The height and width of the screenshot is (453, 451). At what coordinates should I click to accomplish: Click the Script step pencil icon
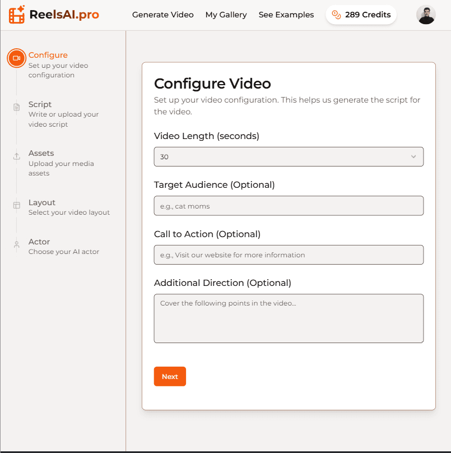[x=16, y=107]
